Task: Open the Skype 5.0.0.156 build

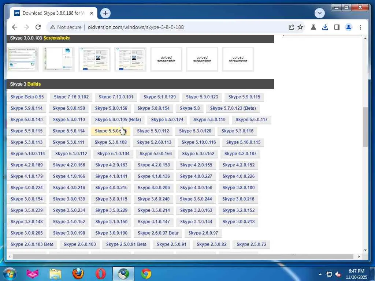Action: pos(156,154)
